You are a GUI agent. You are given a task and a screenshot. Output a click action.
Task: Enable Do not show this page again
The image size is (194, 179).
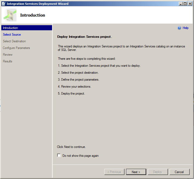pos(59,155)
